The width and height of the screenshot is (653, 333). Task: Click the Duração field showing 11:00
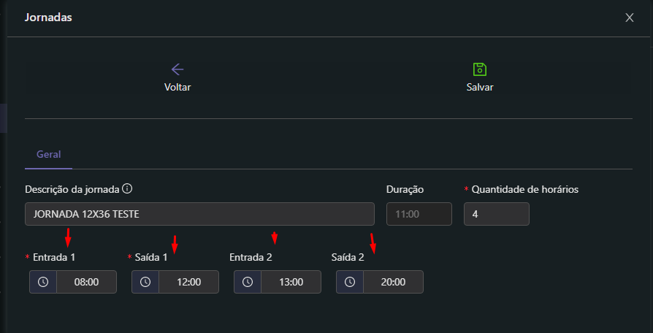pos(419,214)
